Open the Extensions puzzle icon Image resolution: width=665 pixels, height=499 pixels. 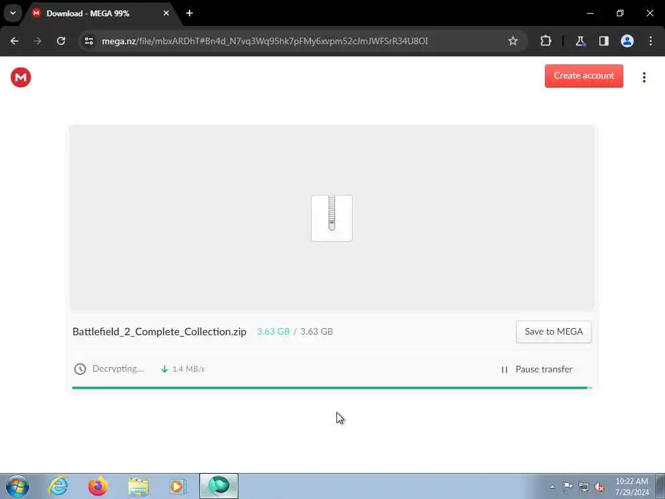click(x=546, y=41)
